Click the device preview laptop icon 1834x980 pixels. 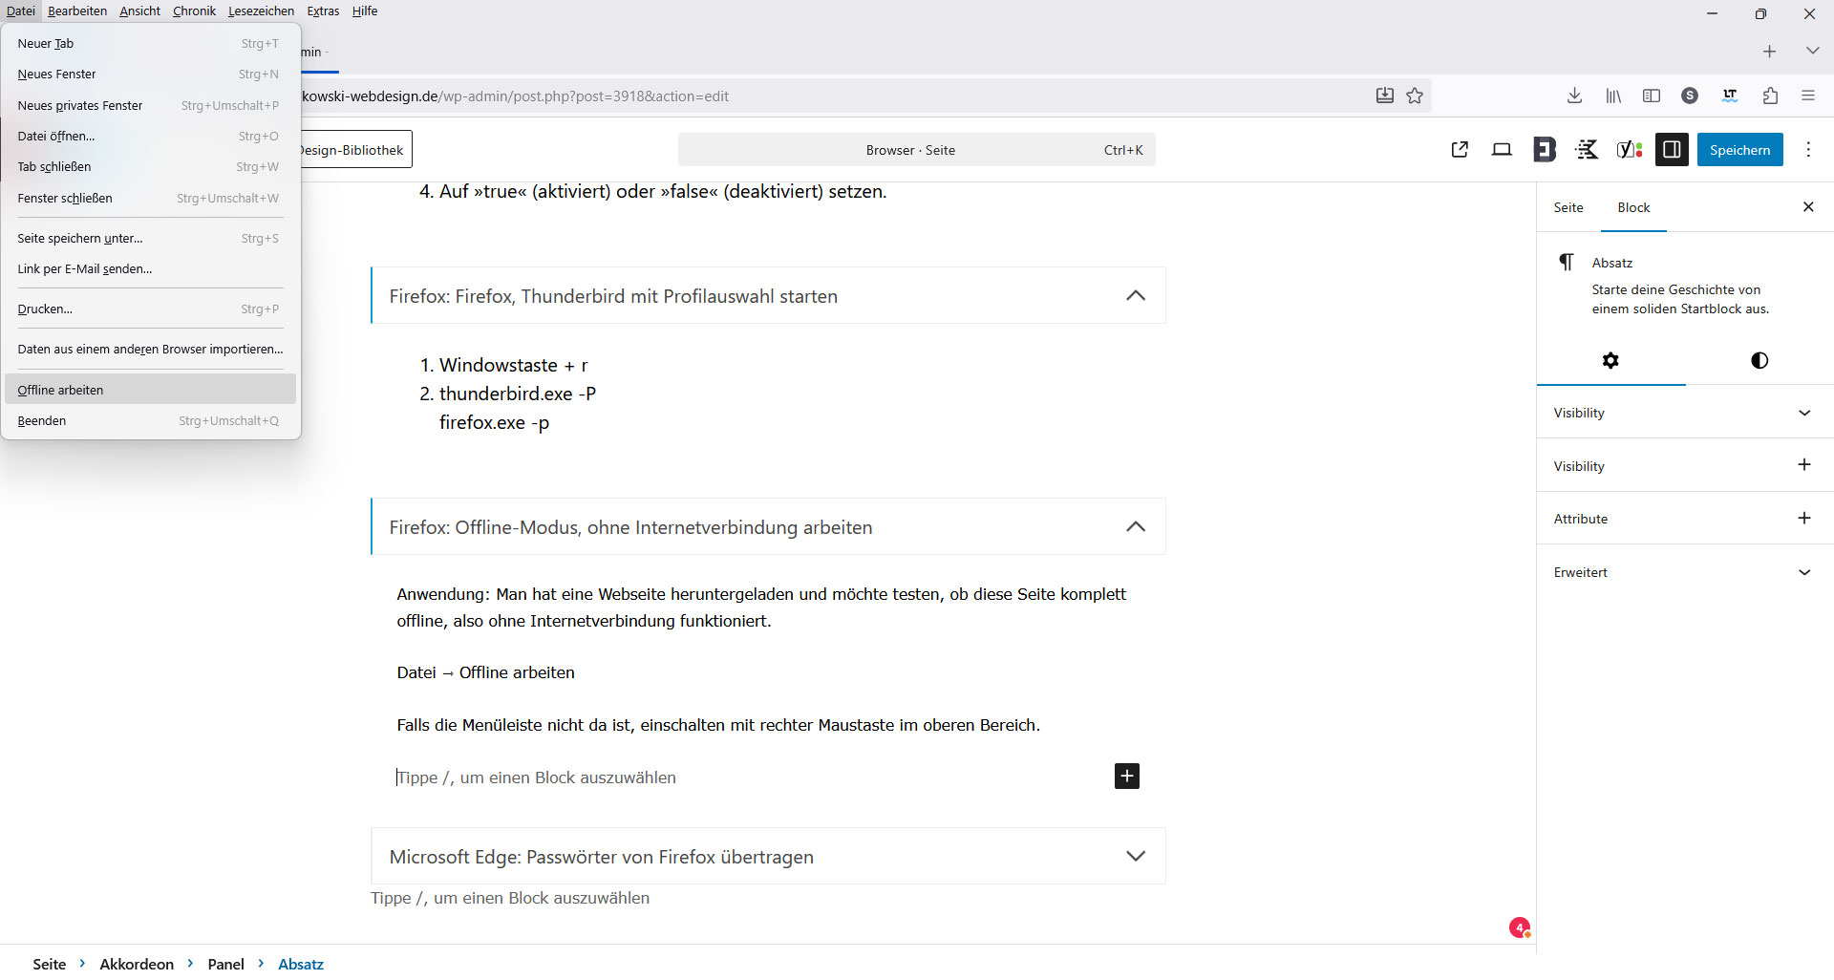(1502, 150)
